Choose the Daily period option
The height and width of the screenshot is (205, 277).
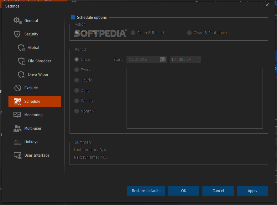click(76, 91)
